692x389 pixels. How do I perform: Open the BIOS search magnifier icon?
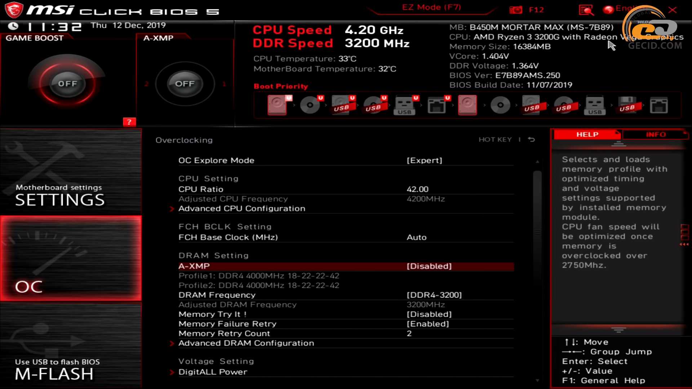point(586,10)
